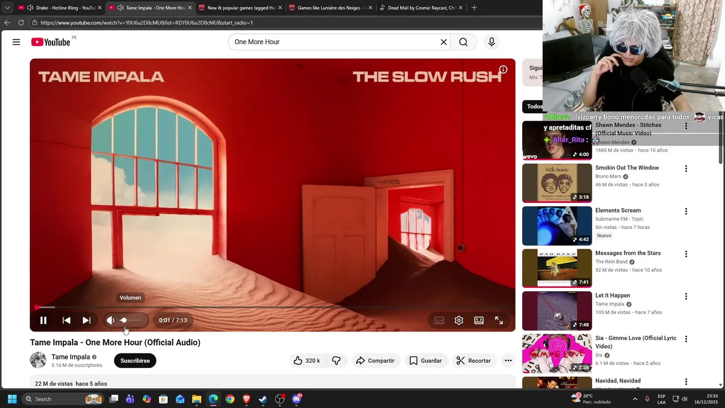Open The RAH Band channel name
725x408 pixels.
click(x=611, y=262)
